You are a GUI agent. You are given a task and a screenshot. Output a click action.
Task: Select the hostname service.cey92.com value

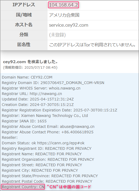[69, 25]
